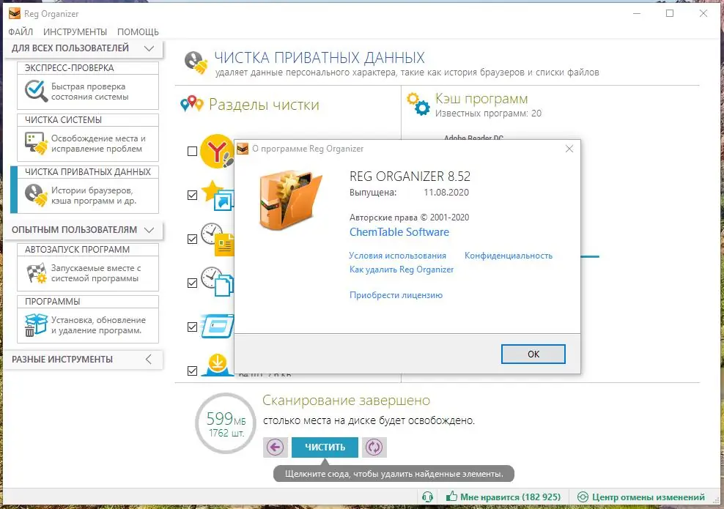This screenshot has height=509, width=724.
Task: Click the headset support icon
Action: point(427,497)
